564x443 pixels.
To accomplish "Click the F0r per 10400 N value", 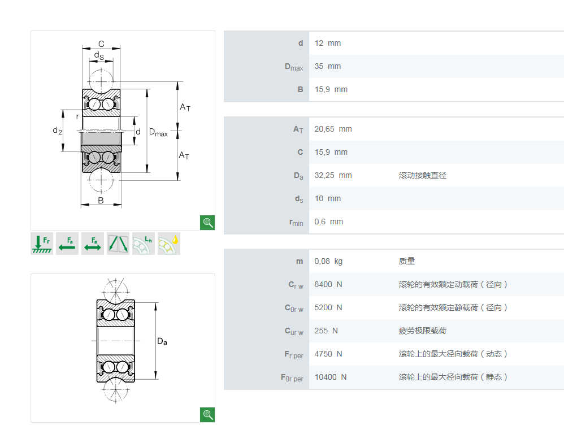I will click(x=331, y=377).
